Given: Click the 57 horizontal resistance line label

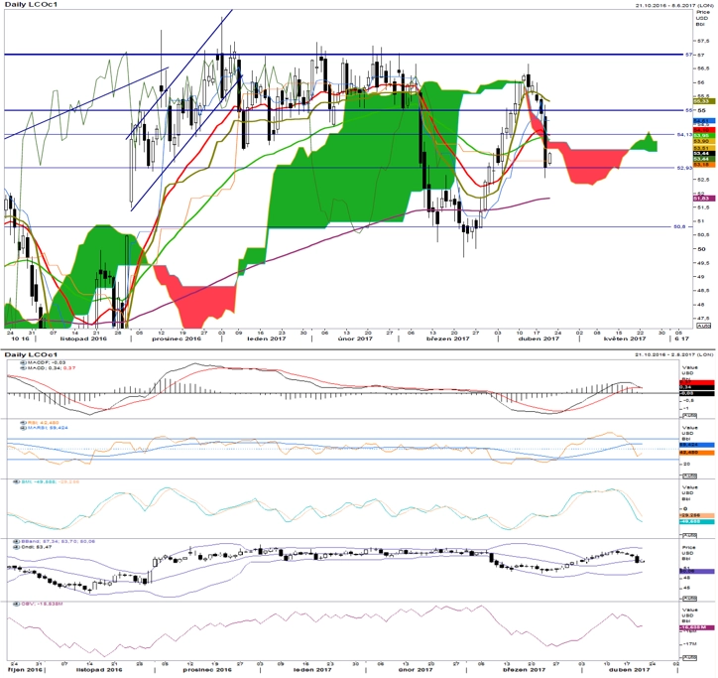Looking at the screenshot, I should click(x=688, y=55).
